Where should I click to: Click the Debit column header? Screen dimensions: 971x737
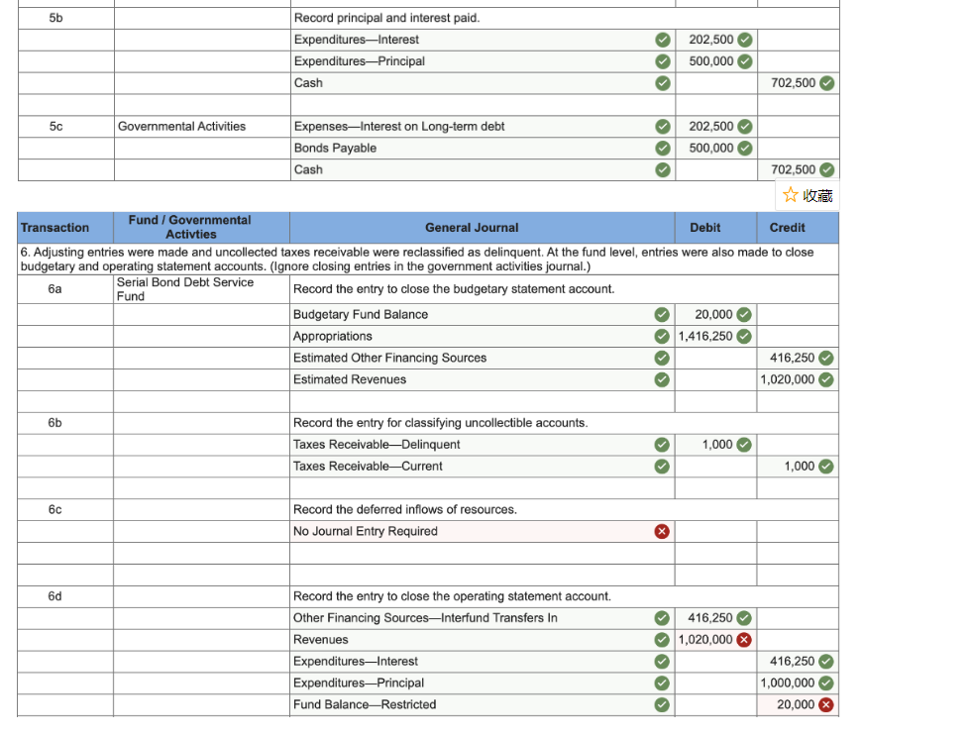pos(705,227)
